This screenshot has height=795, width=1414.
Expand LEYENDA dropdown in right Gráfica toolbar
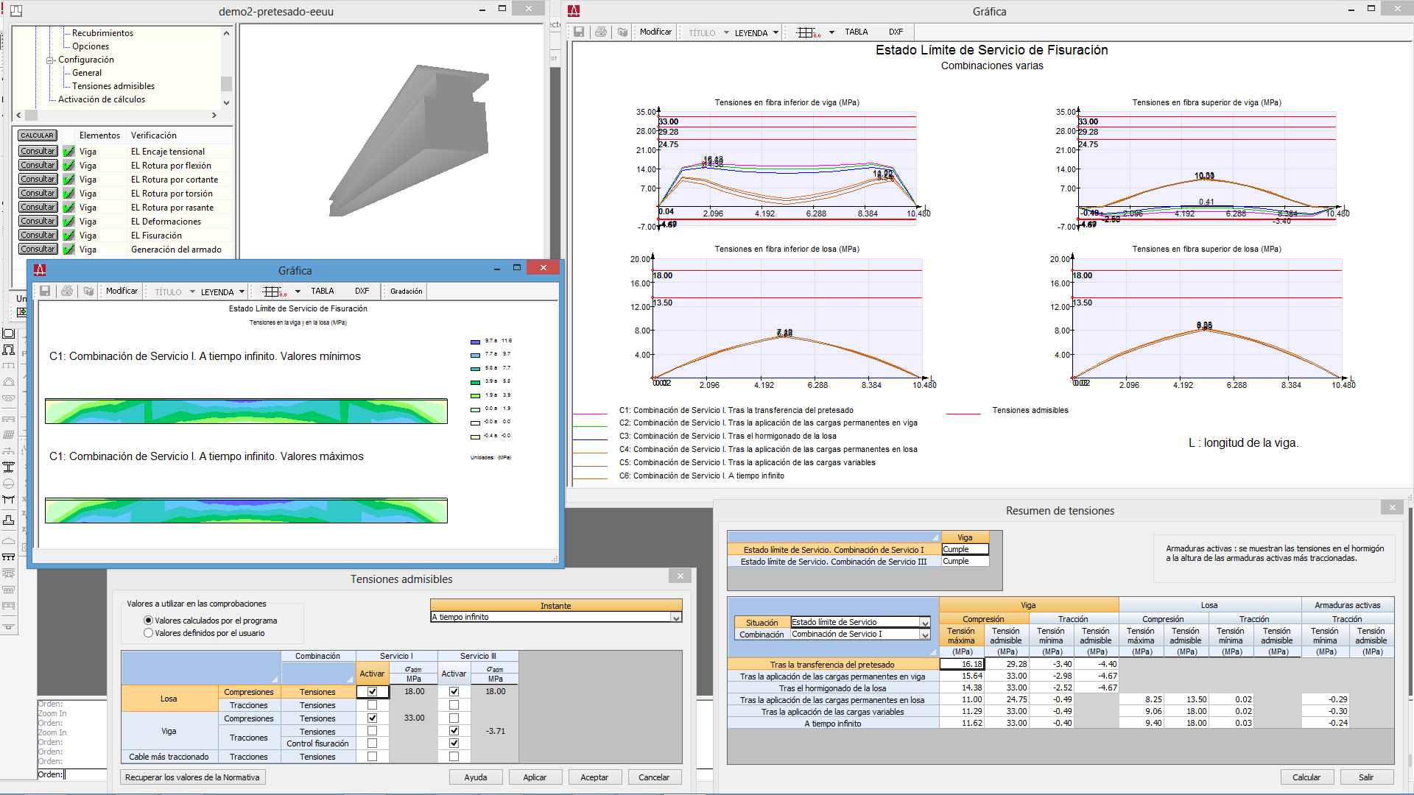click(x=775, y=32)
